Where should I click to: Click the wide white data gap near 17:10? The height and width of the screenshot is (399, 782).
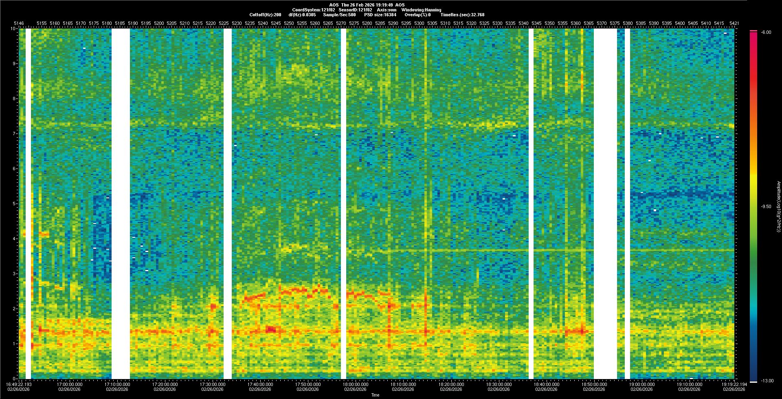[x=121, y=204]
